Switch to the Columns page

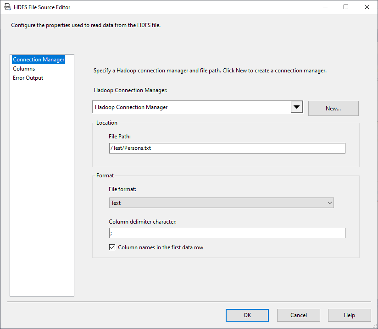[24, 68]
